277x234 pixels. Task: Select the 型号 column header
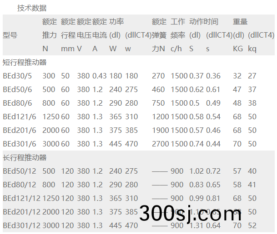click(10, 35)
